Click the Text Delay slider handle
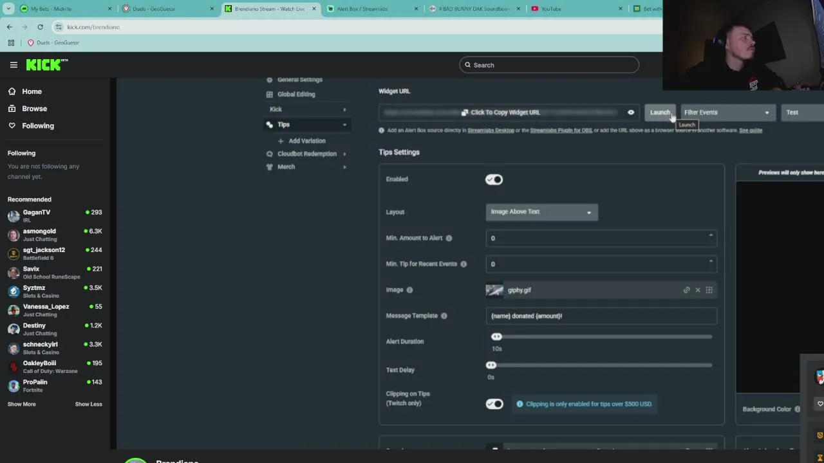 (491, 365)
